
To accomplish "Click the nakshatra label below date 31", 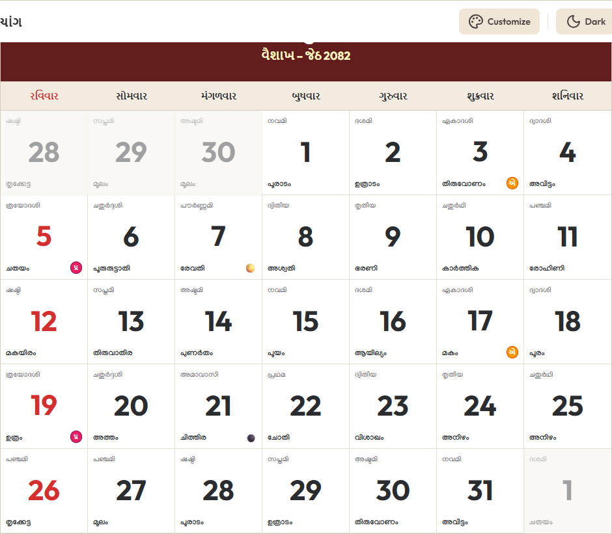I will pos(454,522).
